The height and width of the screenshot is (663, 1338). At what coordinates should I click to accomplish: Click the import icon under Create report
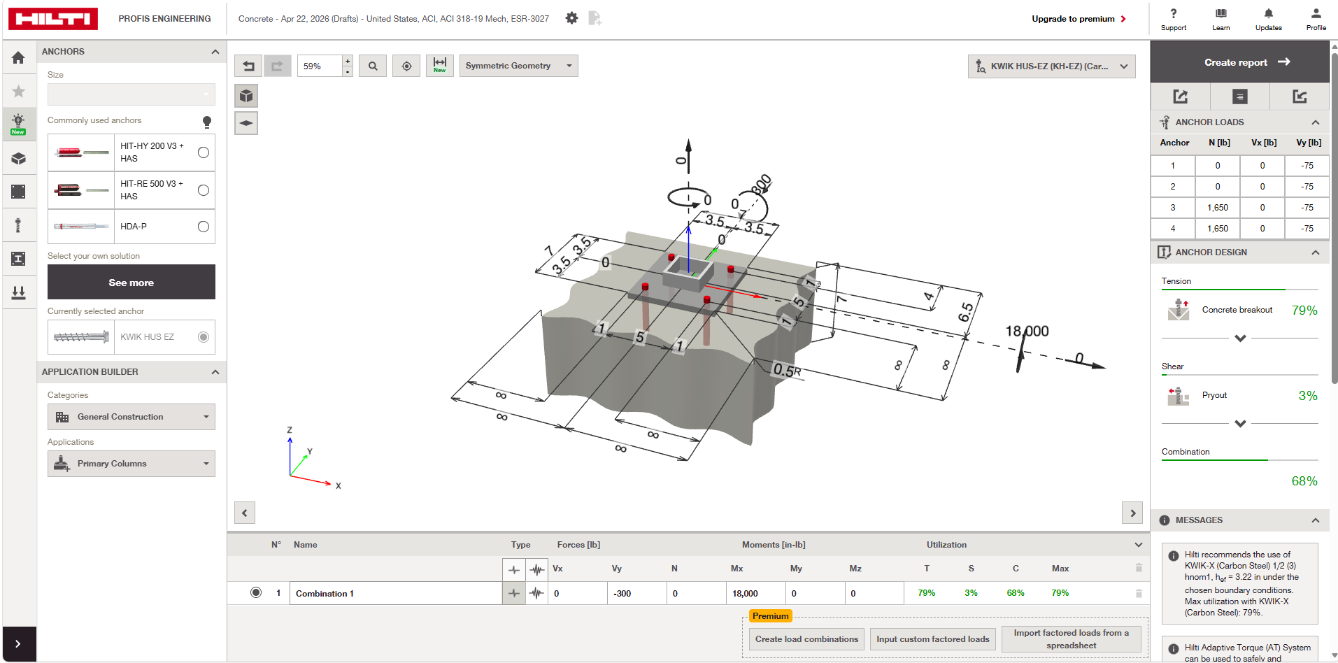pyautogui.click(x=1300, y=97)
